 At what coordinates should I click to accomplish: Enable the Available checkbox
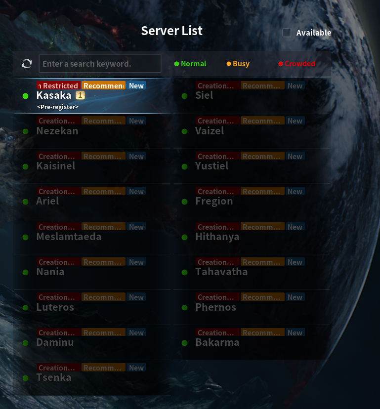pyautogui.click(x=287, y=33)
